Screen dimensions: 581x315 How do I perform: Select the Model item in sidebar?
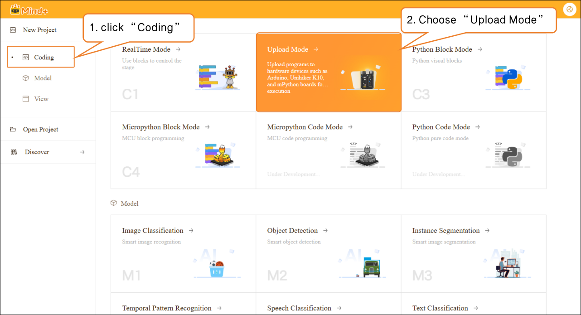(x=43, y=78)
